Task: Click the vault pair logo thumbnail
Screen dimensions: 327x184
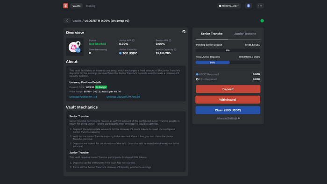Action: pos(75,47)
